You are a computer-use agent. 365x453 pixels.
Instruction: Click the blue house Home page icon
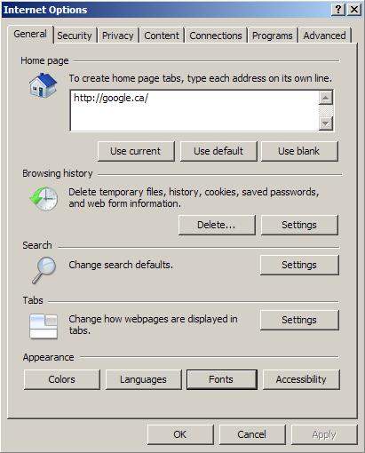(43, 85)
